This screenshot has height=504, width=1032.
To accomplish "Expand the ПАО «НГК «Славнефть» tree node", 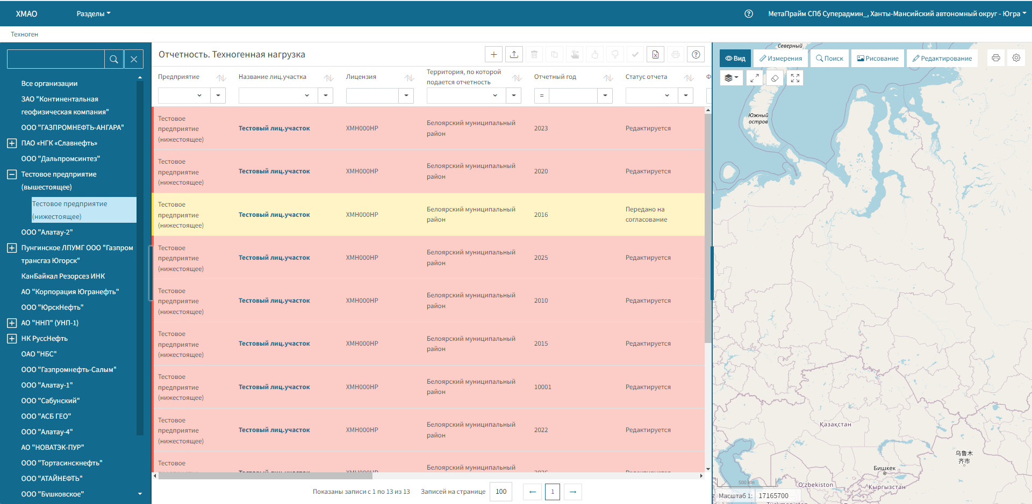I will click(x=12, y=143).
